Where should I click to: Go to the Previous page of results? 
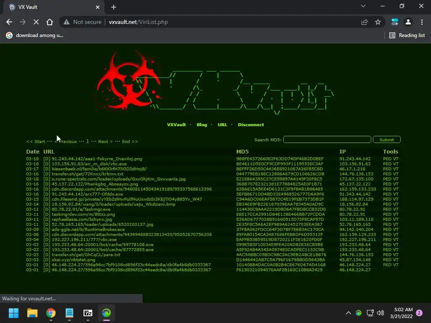pyautogui.click(x=66, y=141)
